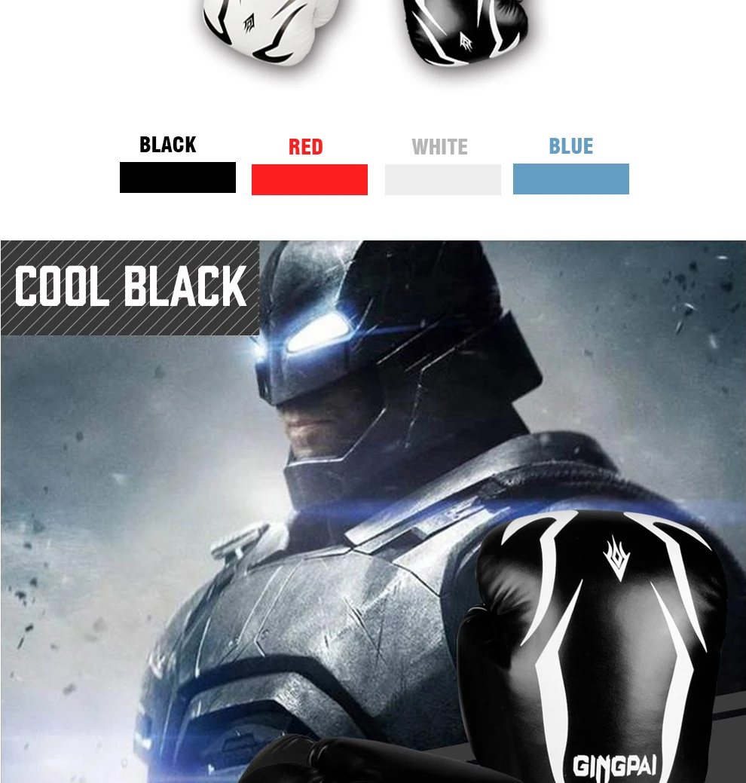Open the small black boxing glove image
The image size is (746, 783).
(467, 31)
